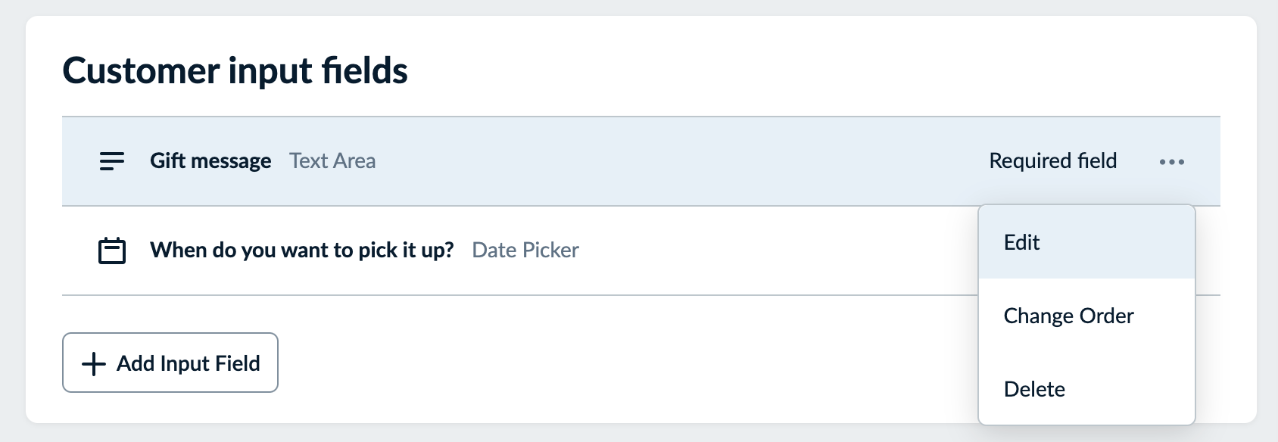
Task: Choose Change Order from the open menu
Action: 1068,316
